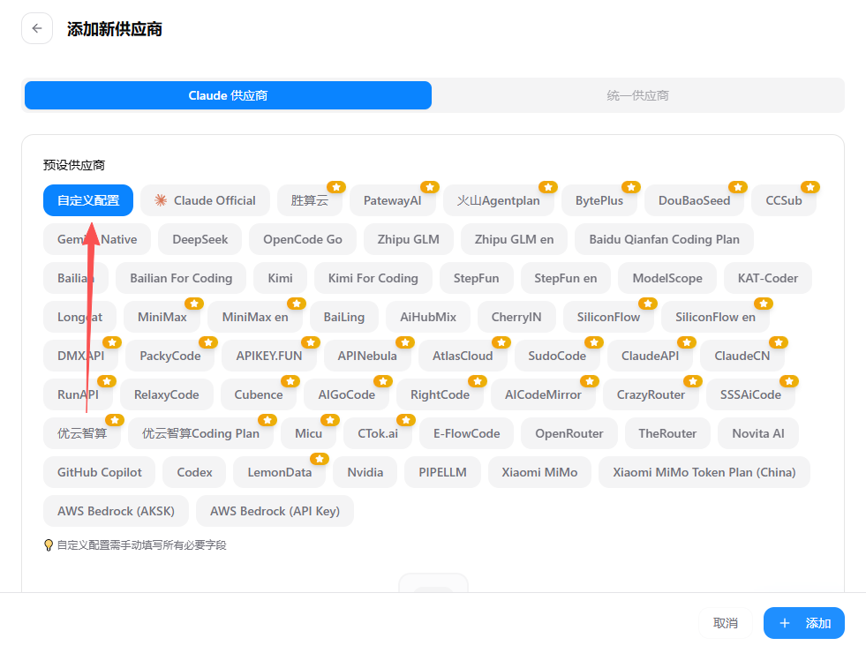Select the SSSAiCode provider
Viewport: 866px width, 653px height.
[750, 394]
